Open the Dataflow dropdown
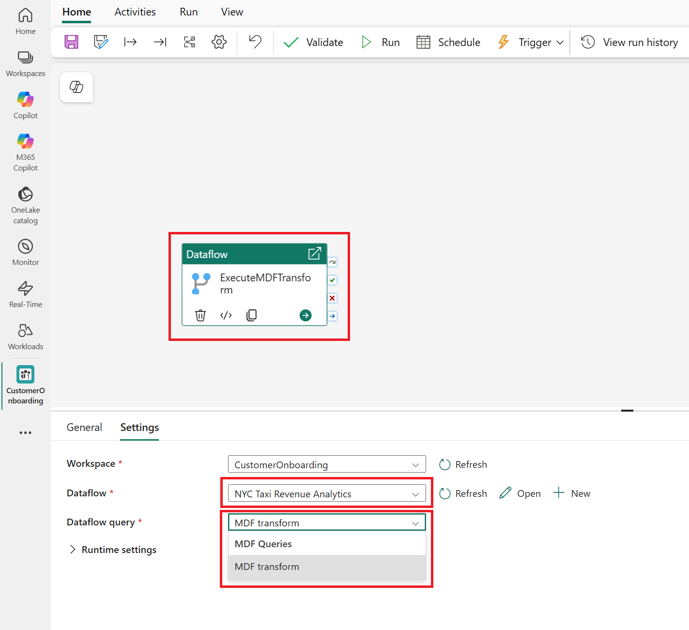 [327, 493]
